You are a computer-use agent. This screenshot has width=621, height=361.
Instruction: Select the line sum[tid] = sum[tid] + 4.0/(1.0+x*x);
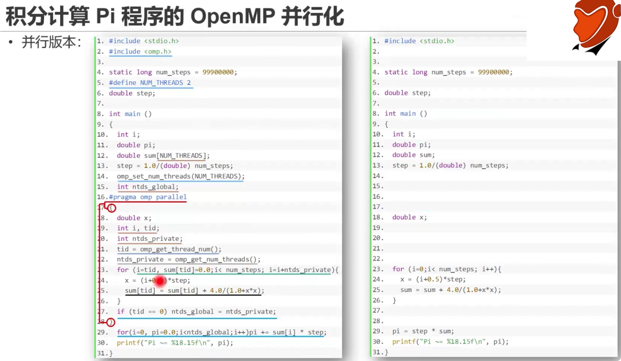click(194, 291)
